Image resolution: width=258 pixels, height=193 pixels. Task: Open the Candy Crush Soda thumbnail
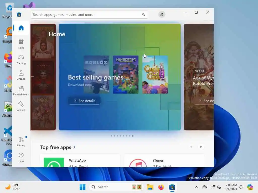click(155, 75)
